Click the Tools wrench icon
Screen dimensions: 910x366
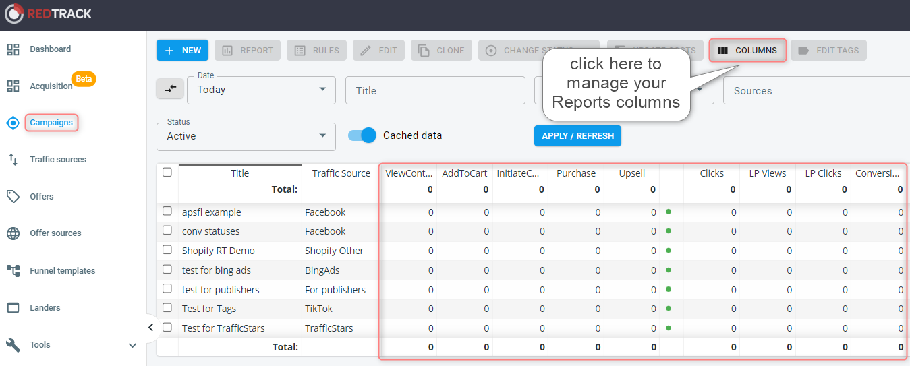(13, 345)
